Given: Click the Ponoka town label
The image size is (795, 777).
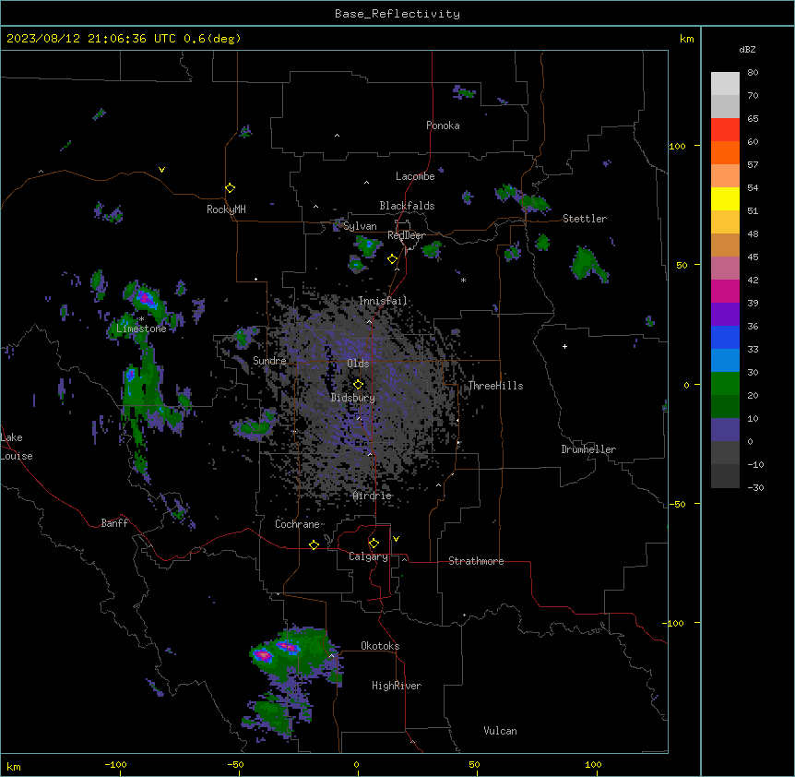Looking at the screenshot, I should [x=443, y=126].
